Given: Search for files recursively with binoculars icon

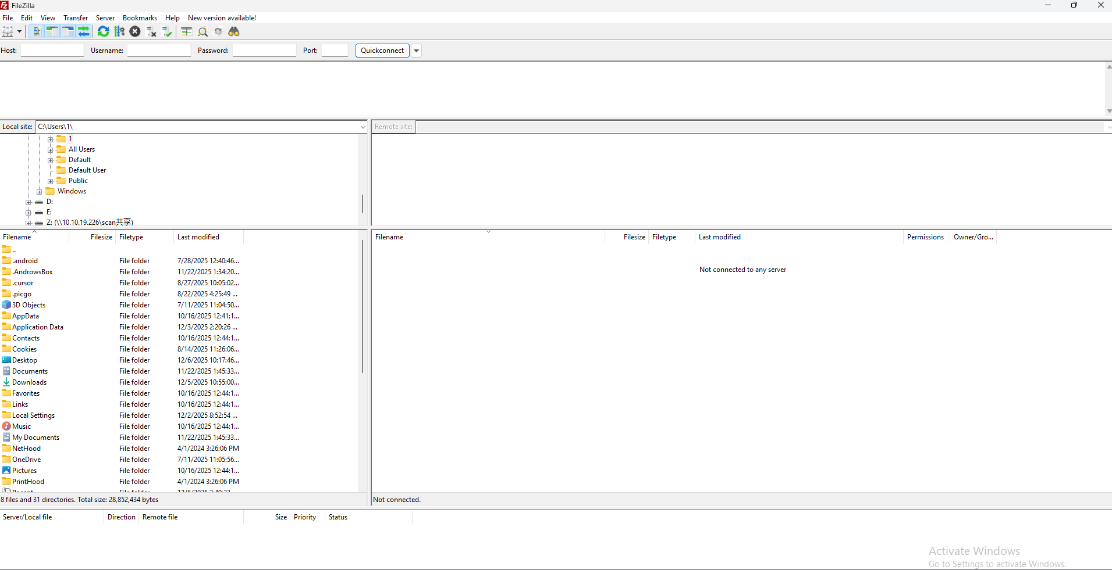Looking at the screenshot, I should pos(234,31).
